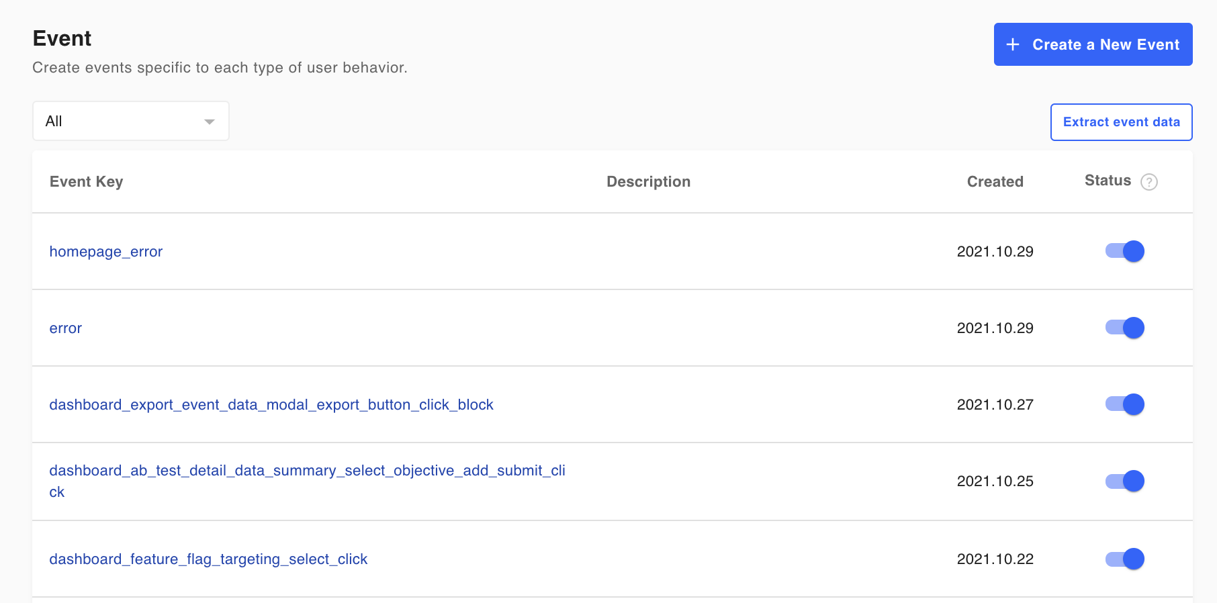The image size is (1217, 603).
Task: Click the Event Key column header
Action: coord(87,182)
